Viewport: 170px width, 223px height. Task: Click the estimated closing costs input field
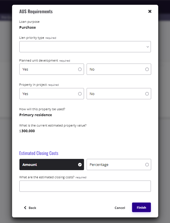tap(85, 186)
